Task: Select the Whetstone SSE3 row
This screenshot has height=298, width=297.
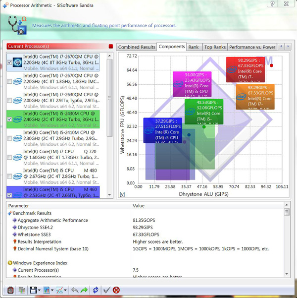Action: pos(145,235)
